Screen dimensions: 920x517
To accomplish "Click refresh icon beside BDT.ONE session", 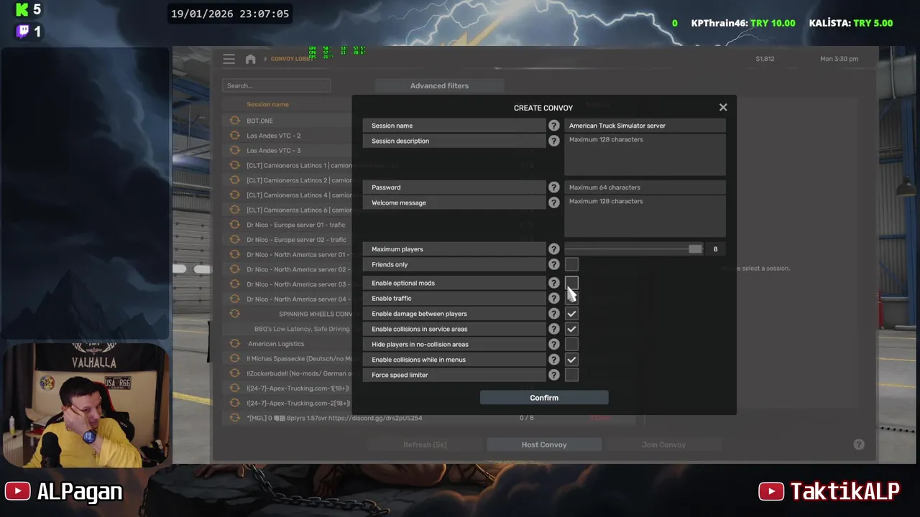I will (x=234, y=121).
